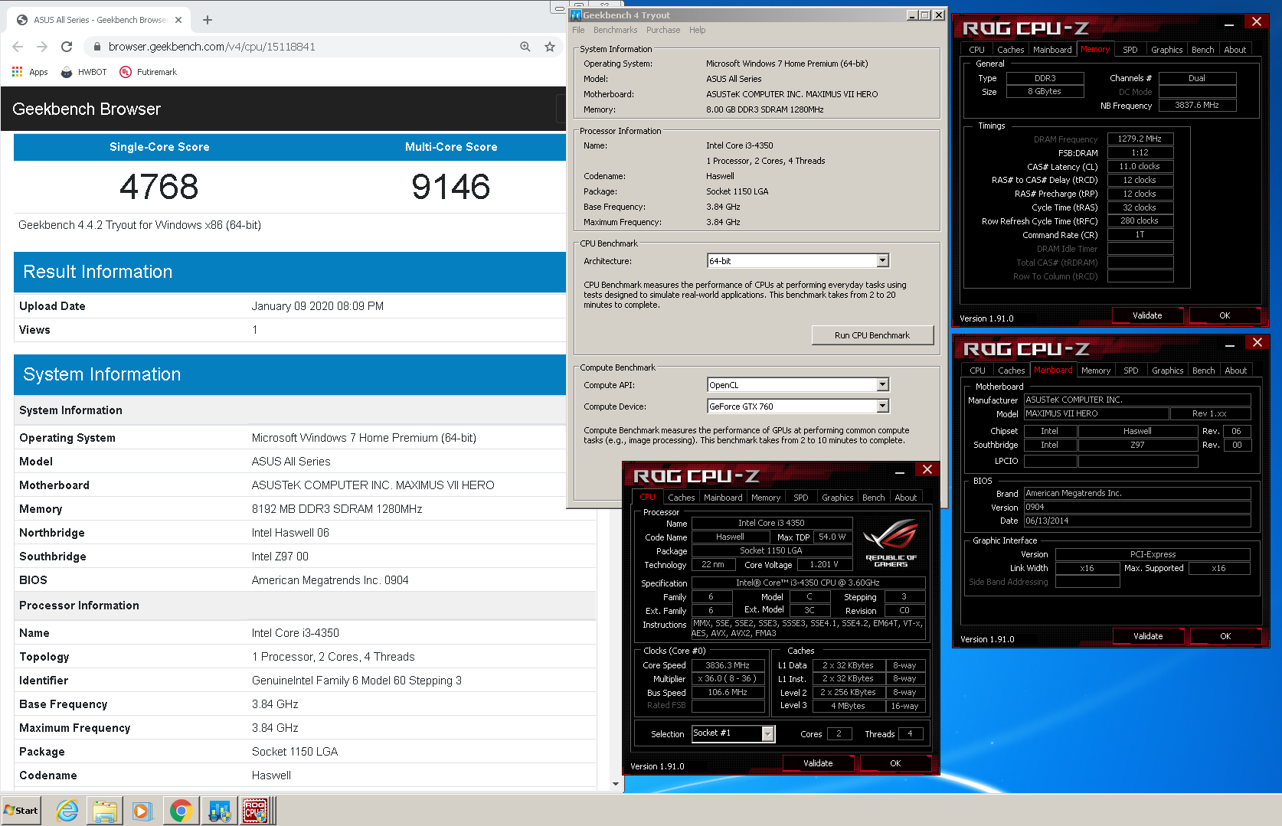The width and height of the screenshot is (1282, 826).
Task: Open the Compute API OpenCL dropdown
Action: click(883, 385)
